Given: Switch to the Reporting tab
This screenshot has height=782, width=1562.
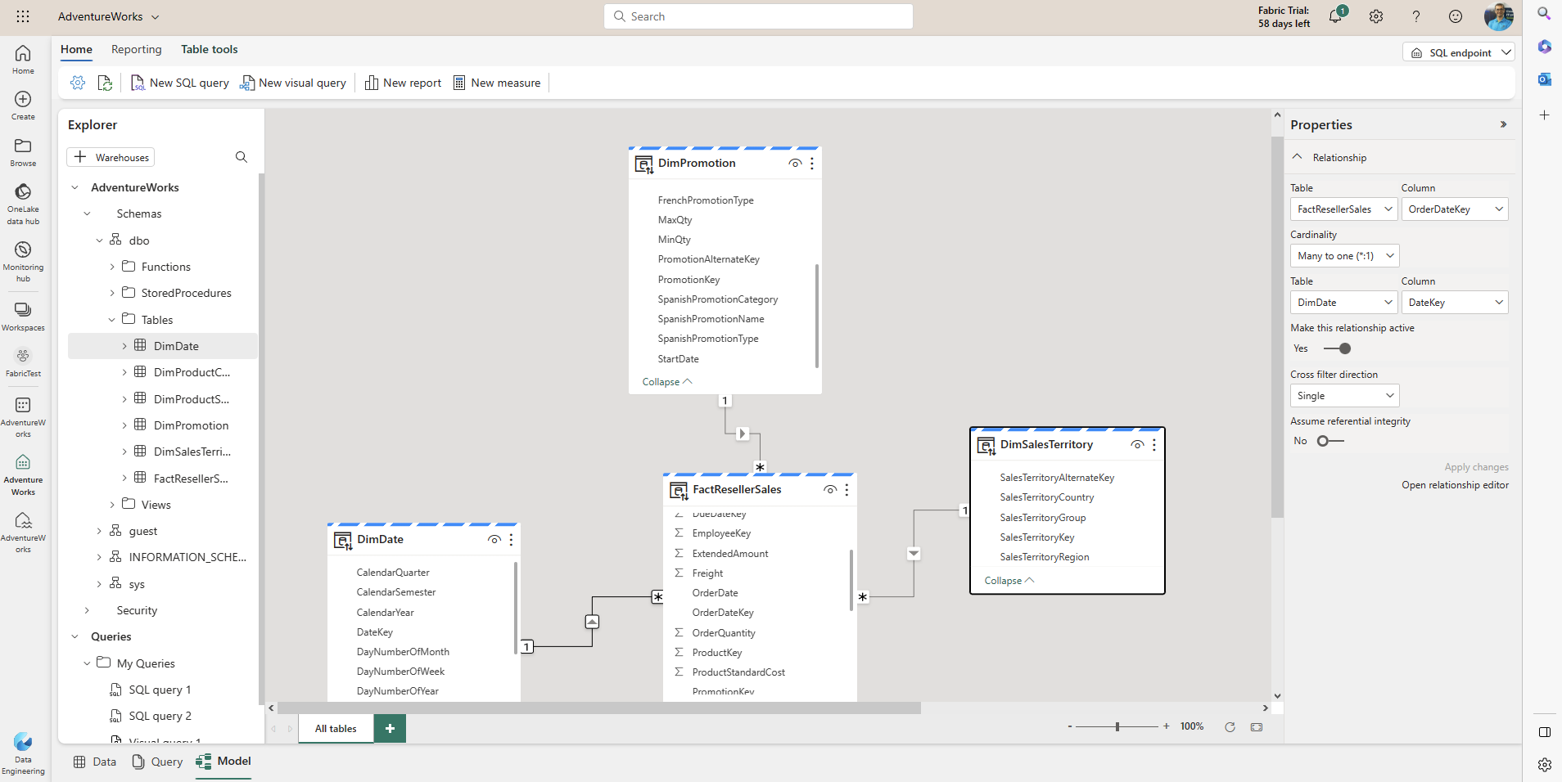Looking at the screenshot, I should (x=137, y=49).
